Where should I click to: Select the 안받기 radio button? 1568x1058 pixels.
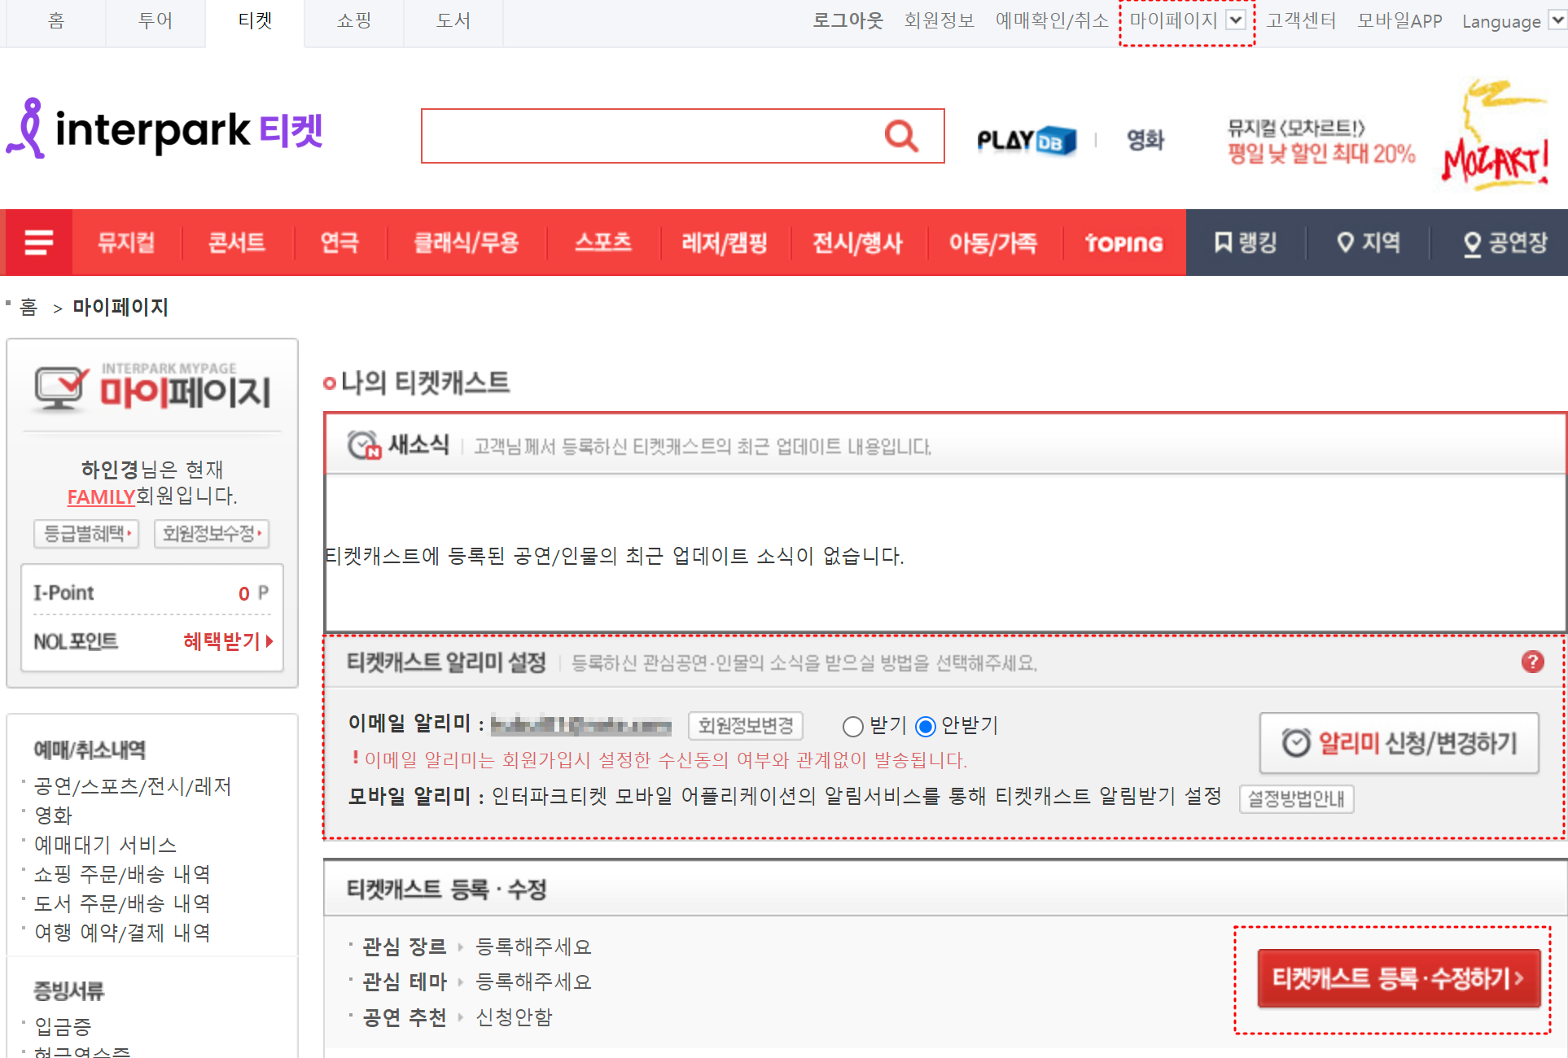coord(926,727)
